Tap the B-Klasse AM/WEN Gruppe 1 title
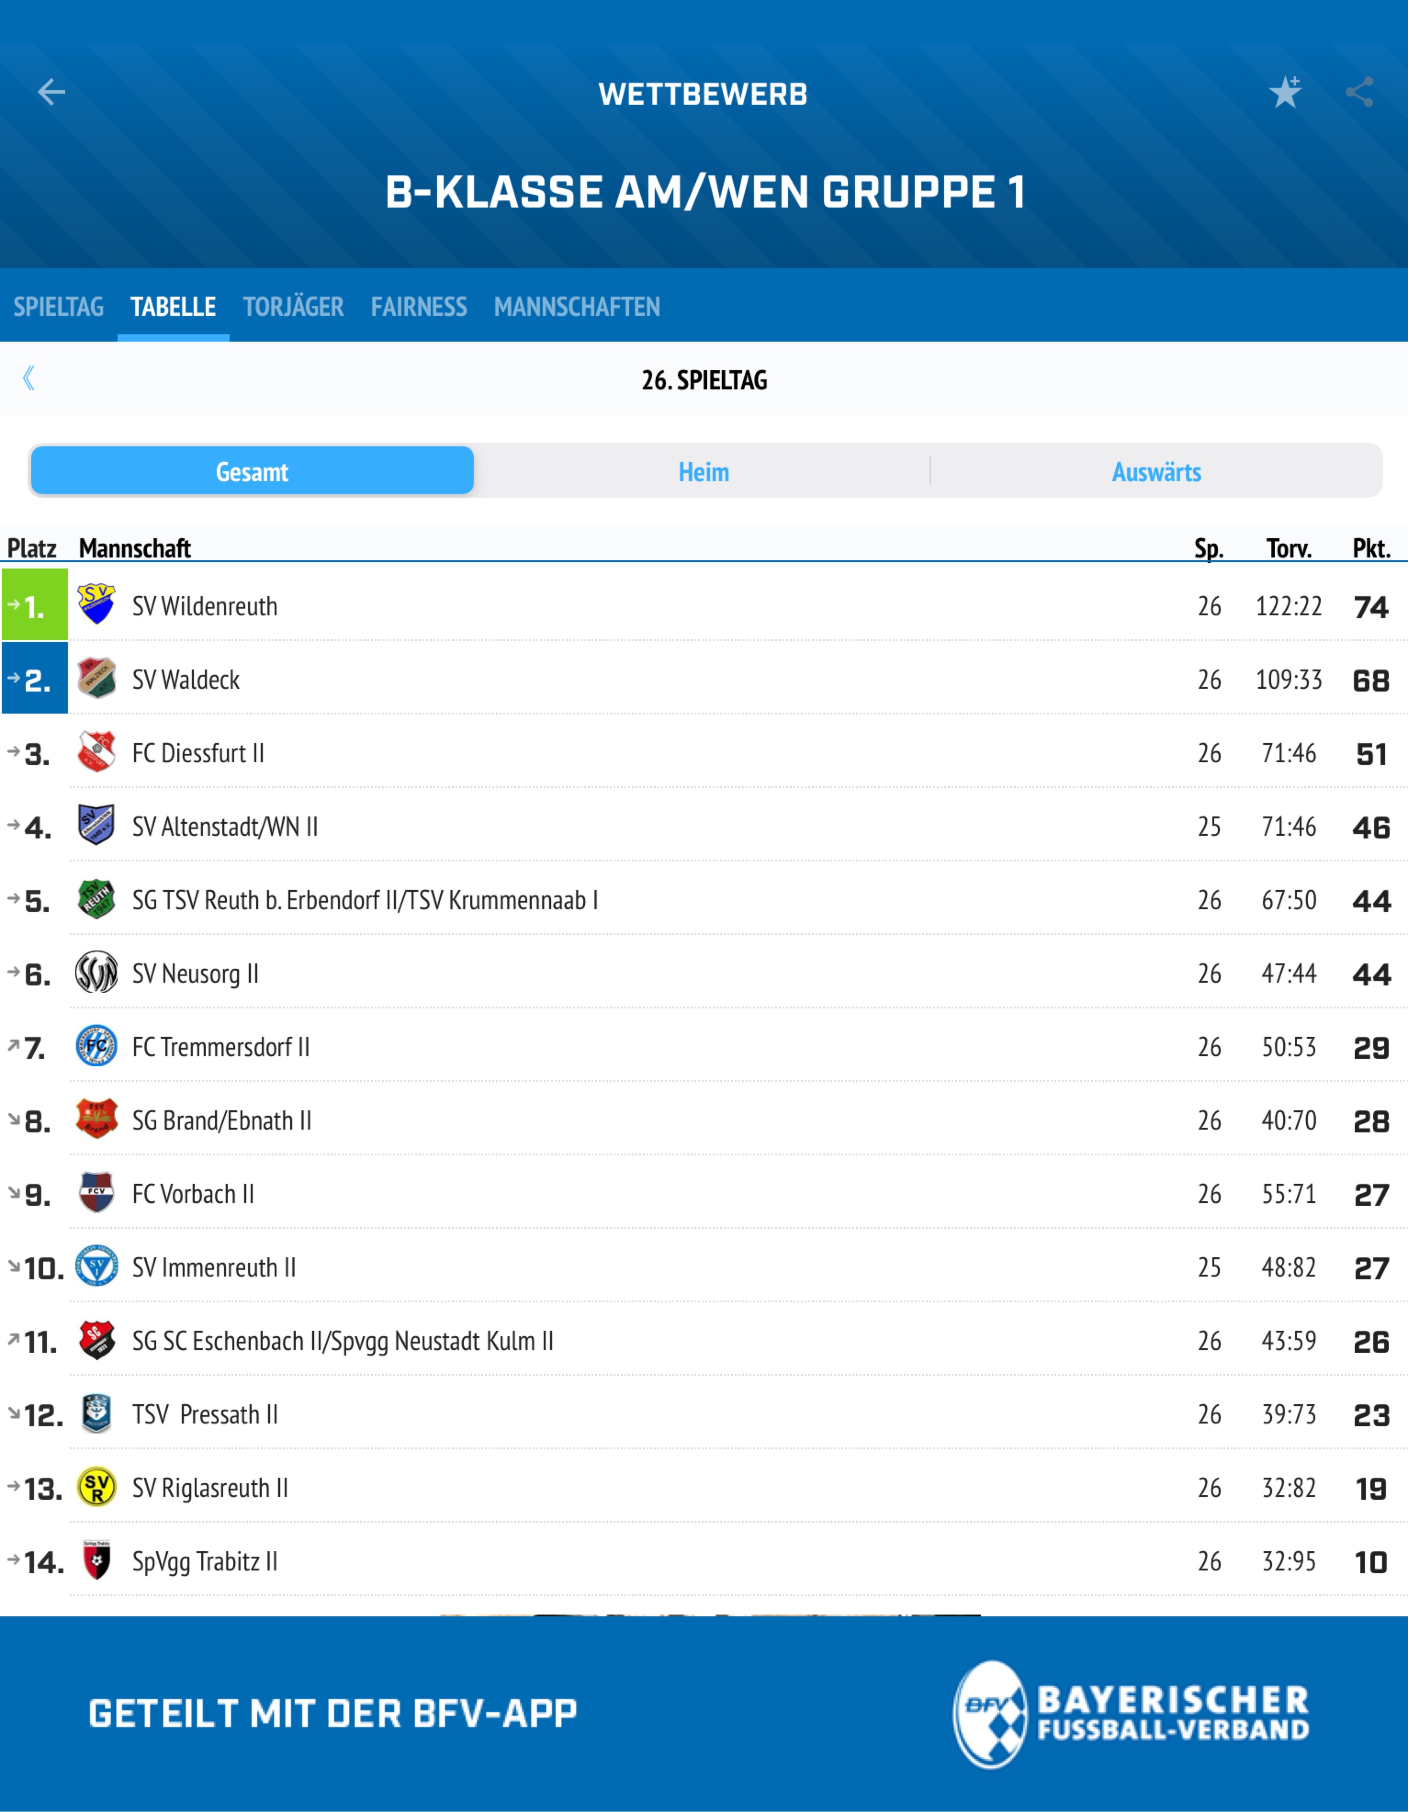This screenshot has width=1408, height=1812. (x=704, y=192)
